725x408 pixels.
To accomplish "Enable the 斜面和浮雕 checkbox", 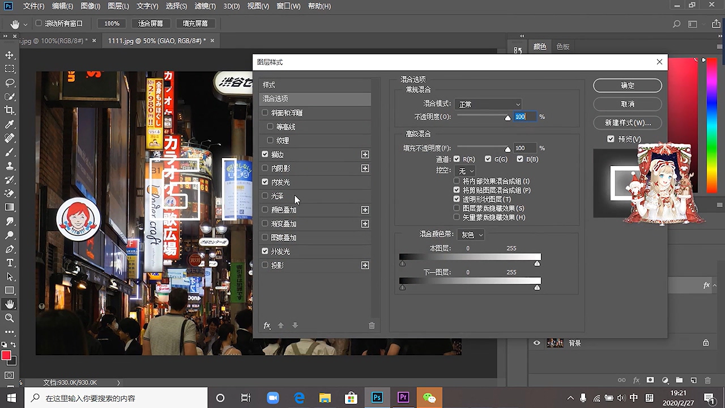I will click(x=265, y=113).
